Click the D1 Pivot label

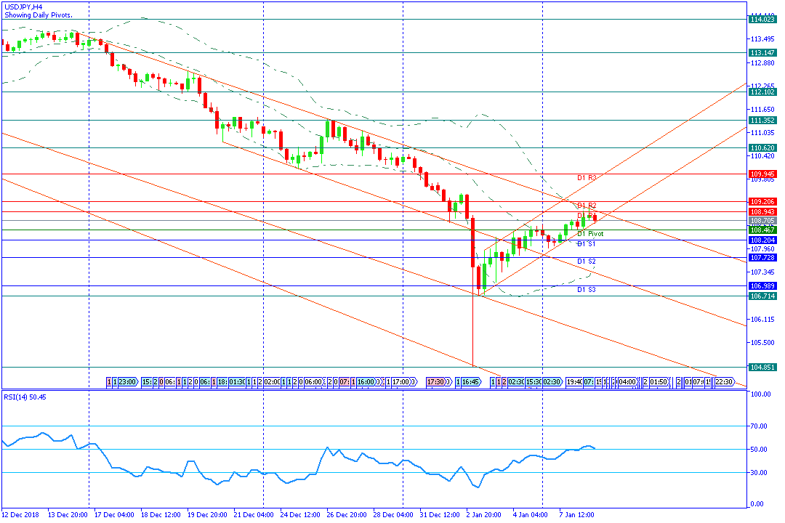590,234
